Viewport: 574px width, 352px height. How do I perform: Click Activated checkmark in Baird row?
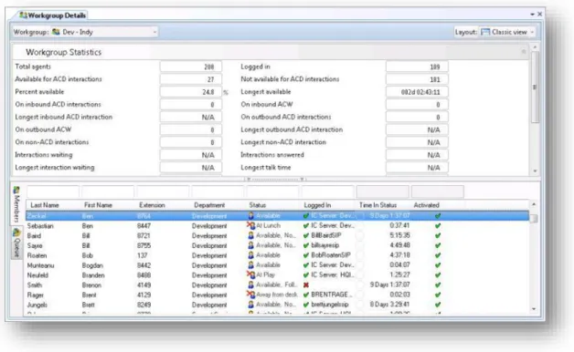pyautogui.click(x=438, y=235)
